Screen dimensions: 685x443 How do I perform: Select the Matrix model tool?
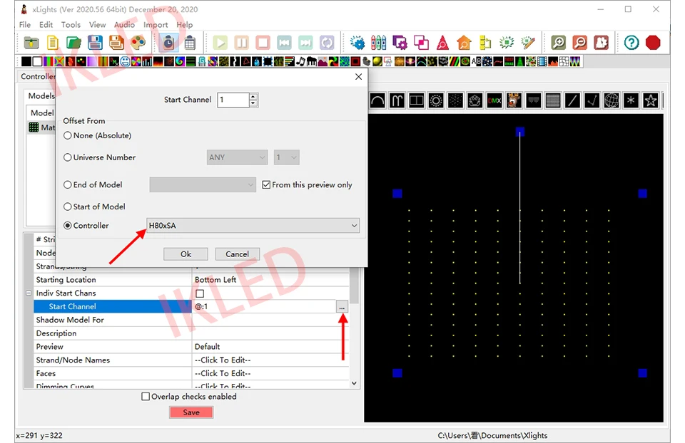point(552,100)
